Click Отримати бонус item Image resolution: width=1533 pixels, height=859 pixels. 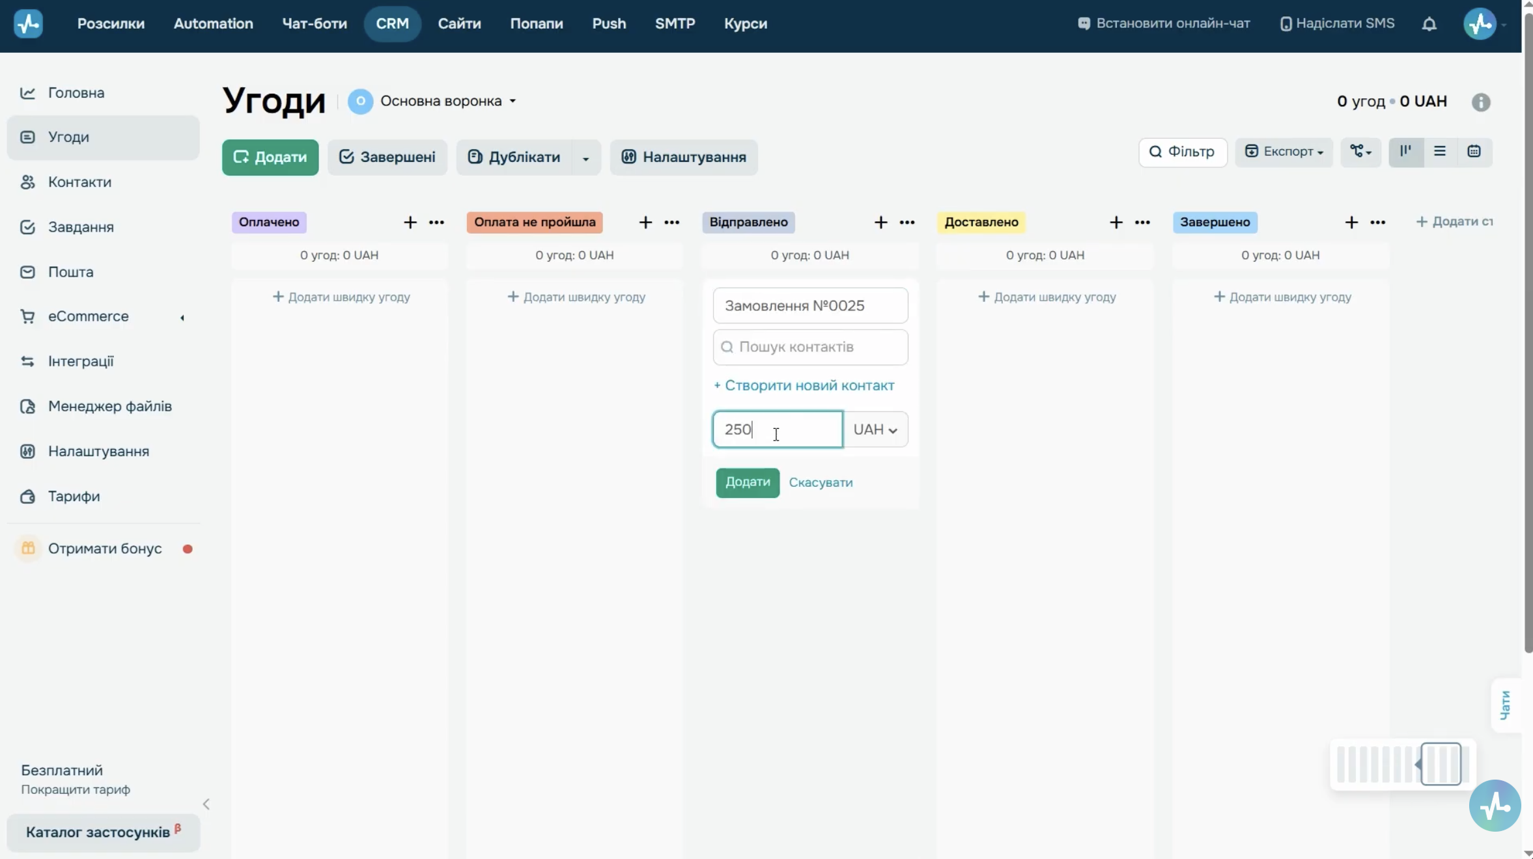(x=103, y=549)
